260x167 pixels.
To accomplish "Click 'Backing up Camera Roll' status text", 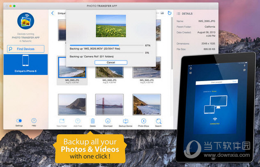I will click(x=92, y=56).
